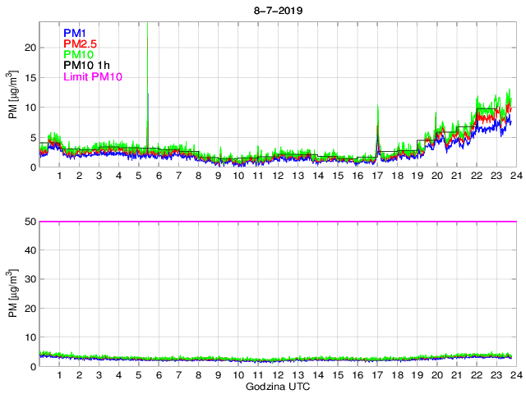Click x-axis tick 1 under bottom plot

click(x=59, y=375)
